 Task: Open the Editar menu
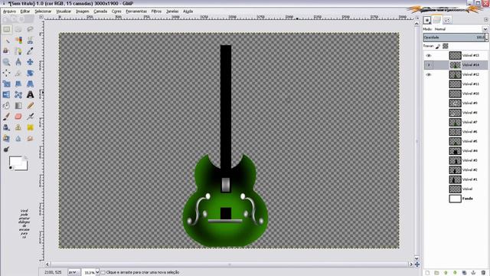(25, 11)
